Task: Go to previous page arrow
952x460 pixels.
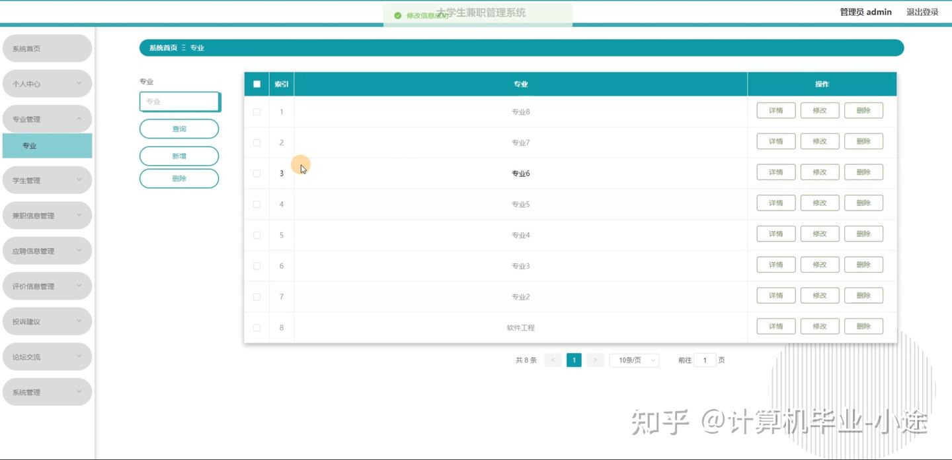Action: (x=553, y=360)
